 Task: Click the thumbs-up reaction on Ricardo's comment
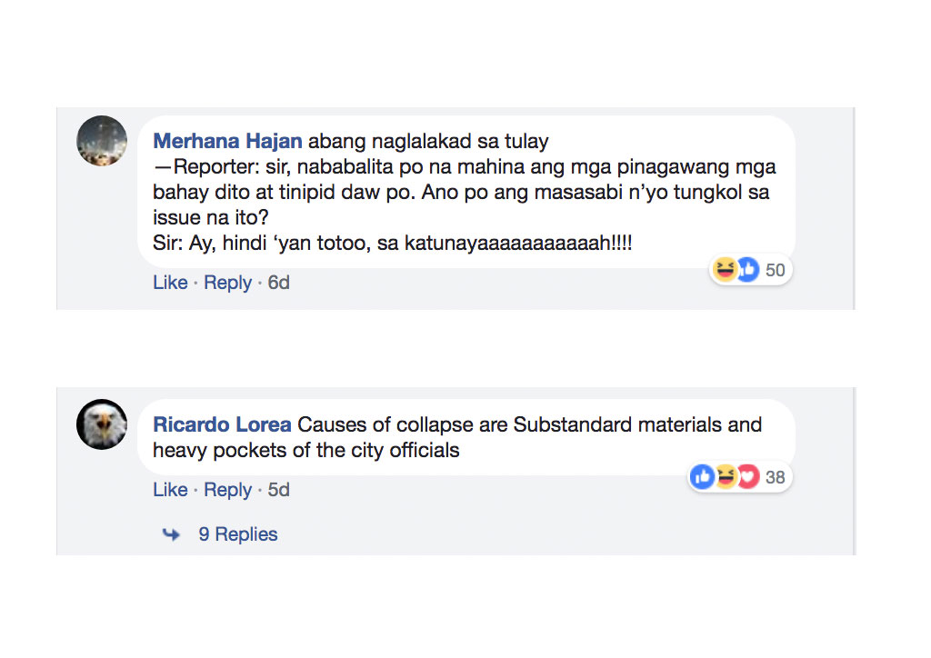pyautogui.click(x=703, y=476)
